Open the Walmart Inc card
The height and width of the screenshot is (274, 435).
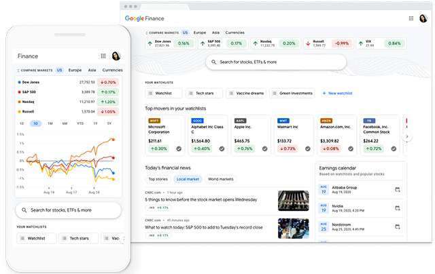[x=294, y=135]
